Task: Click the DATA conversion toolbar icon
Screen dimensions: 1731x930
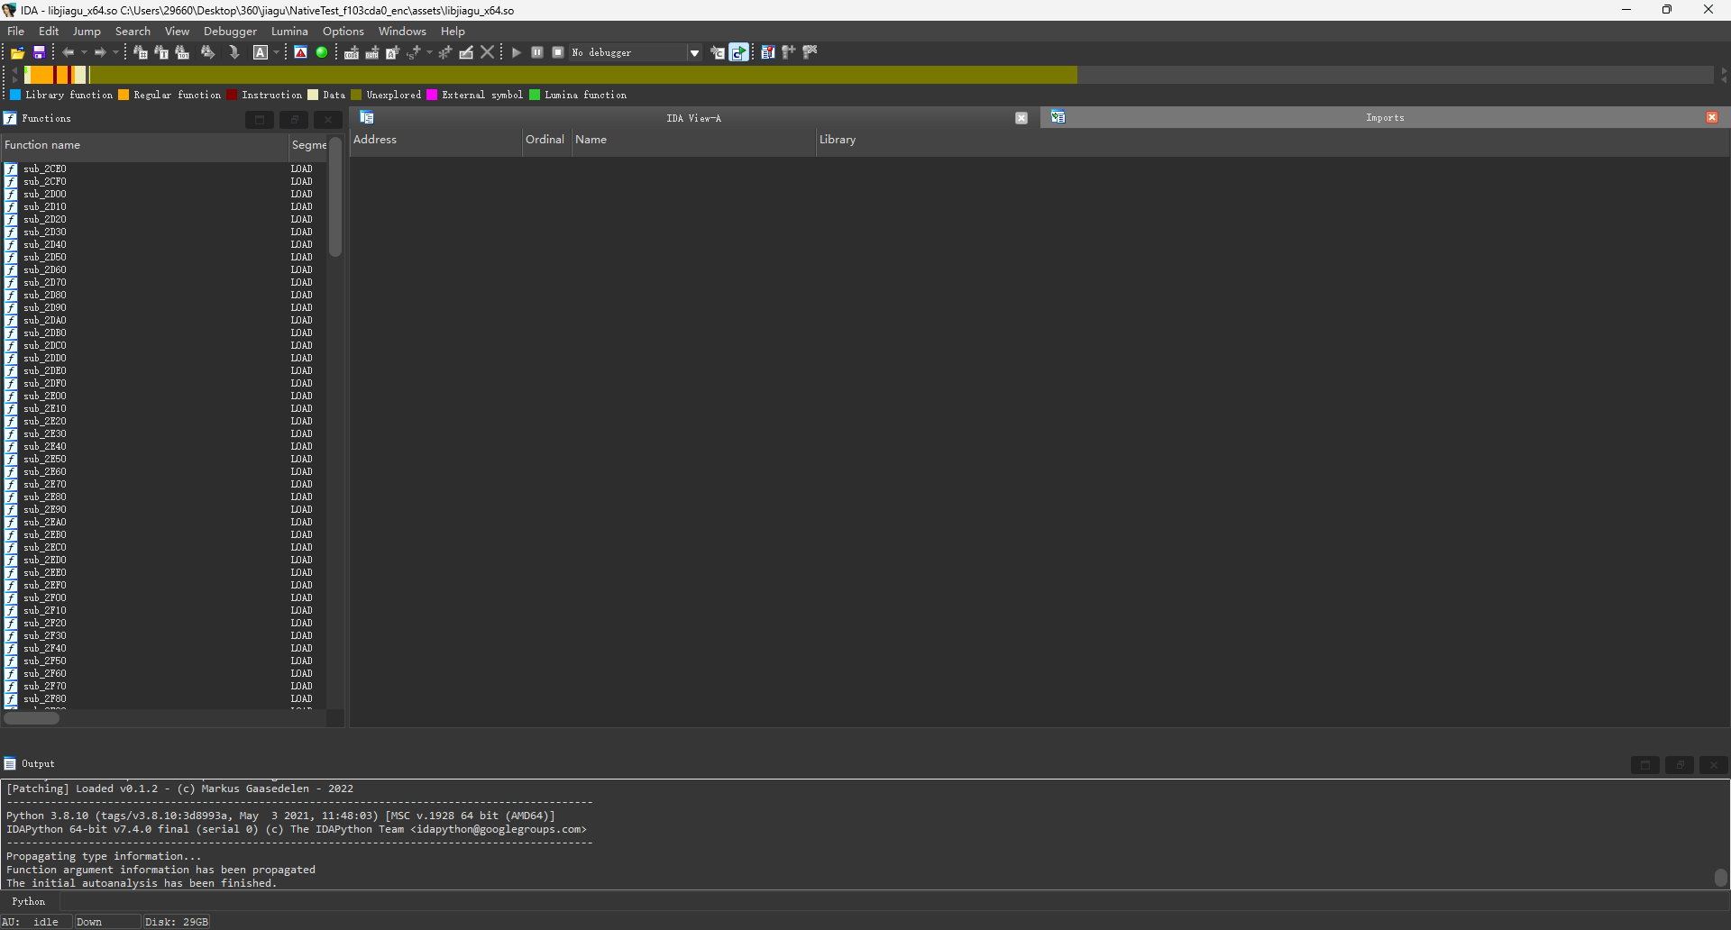Action: pos(372,52)
